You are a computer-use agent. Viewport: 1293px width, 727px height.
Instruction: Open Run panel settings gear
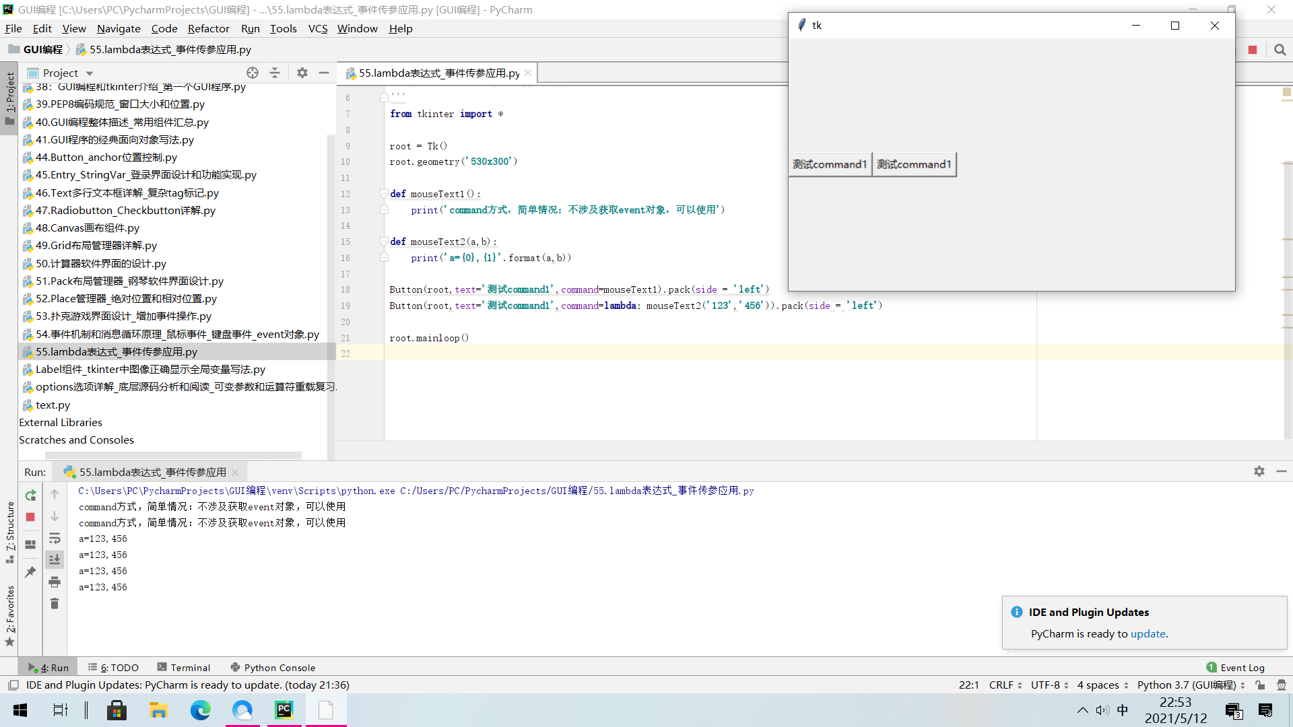1259,471
